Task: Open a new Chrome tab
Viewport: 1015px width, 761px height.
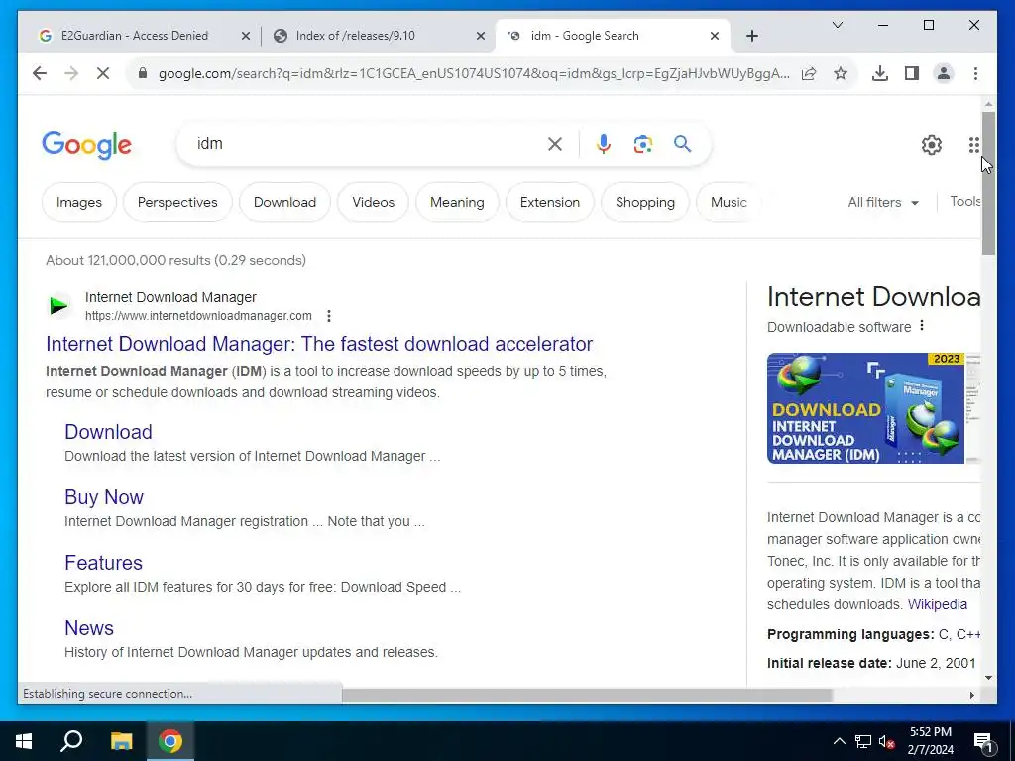Action: coord(752,36)
